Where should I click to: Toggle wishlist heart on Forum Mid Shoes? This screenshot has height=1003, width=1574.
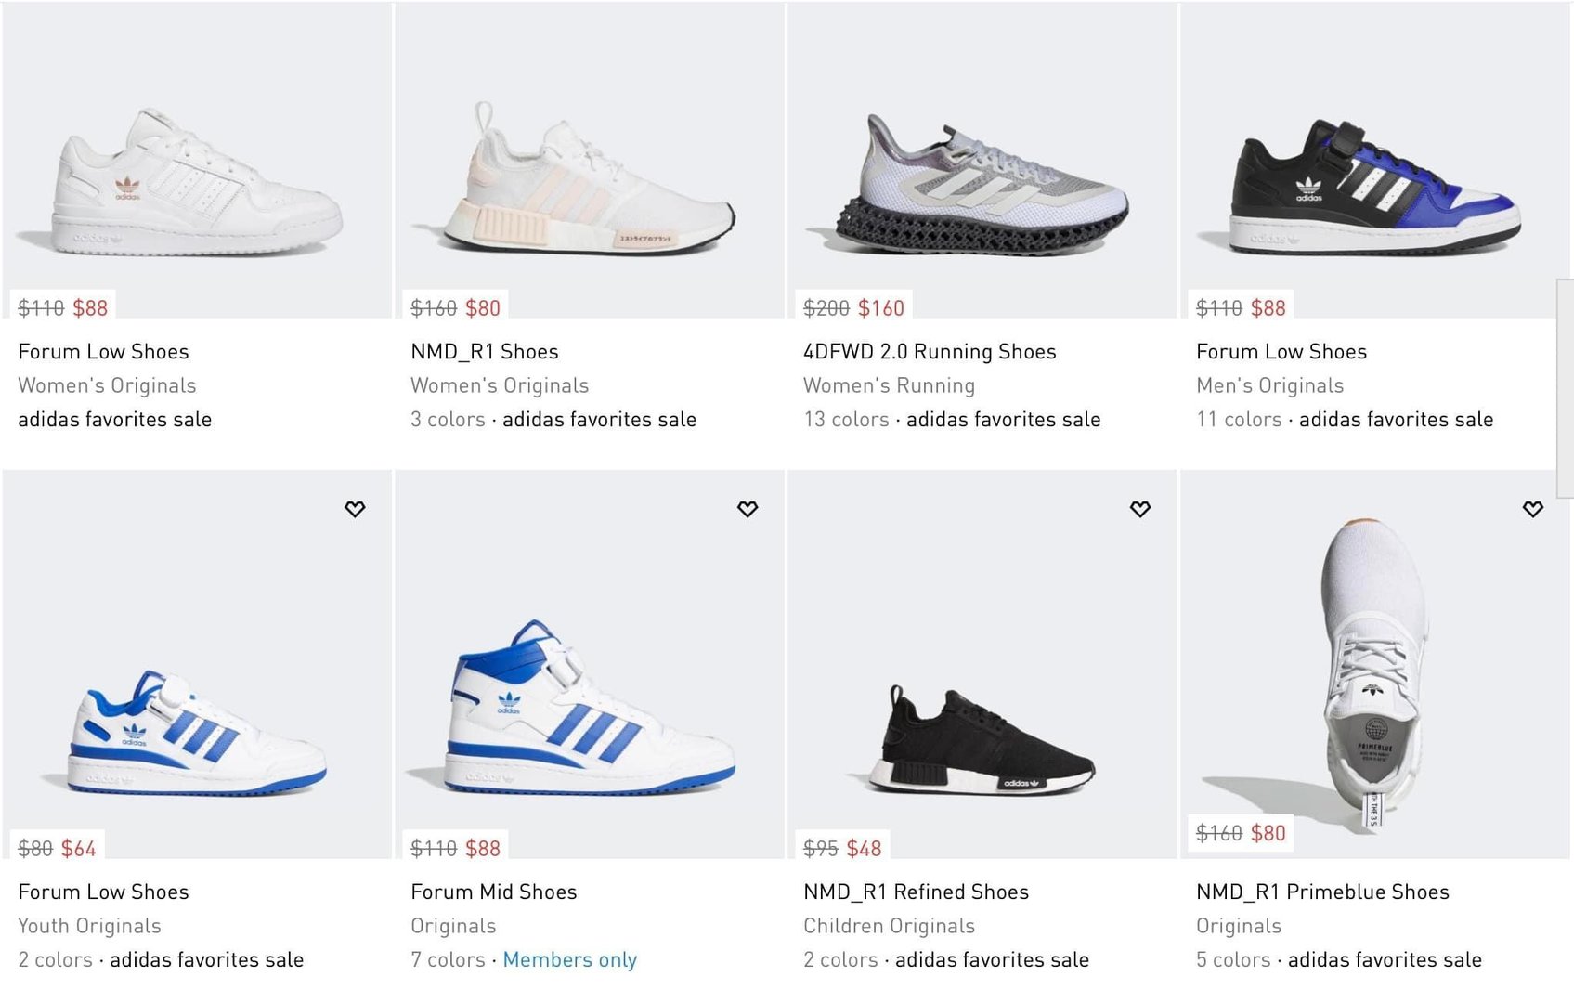[x=748, y=509]
